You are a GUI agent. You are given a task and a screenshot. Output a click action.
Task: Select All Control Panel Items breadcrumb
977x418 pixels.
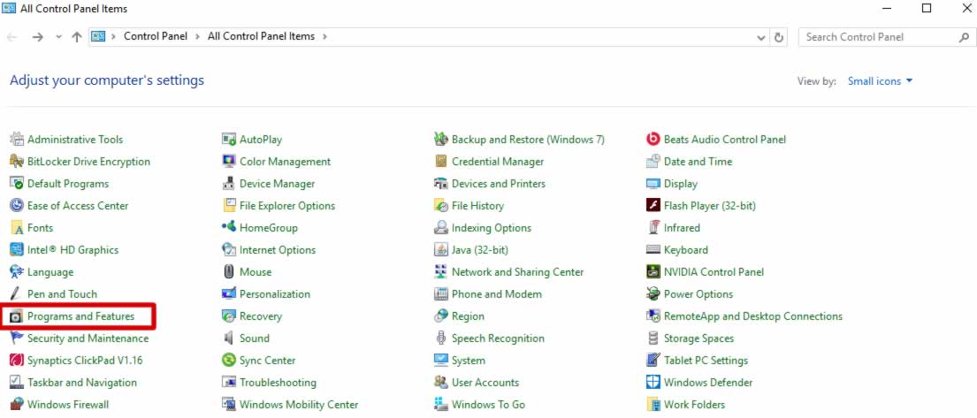261,36
